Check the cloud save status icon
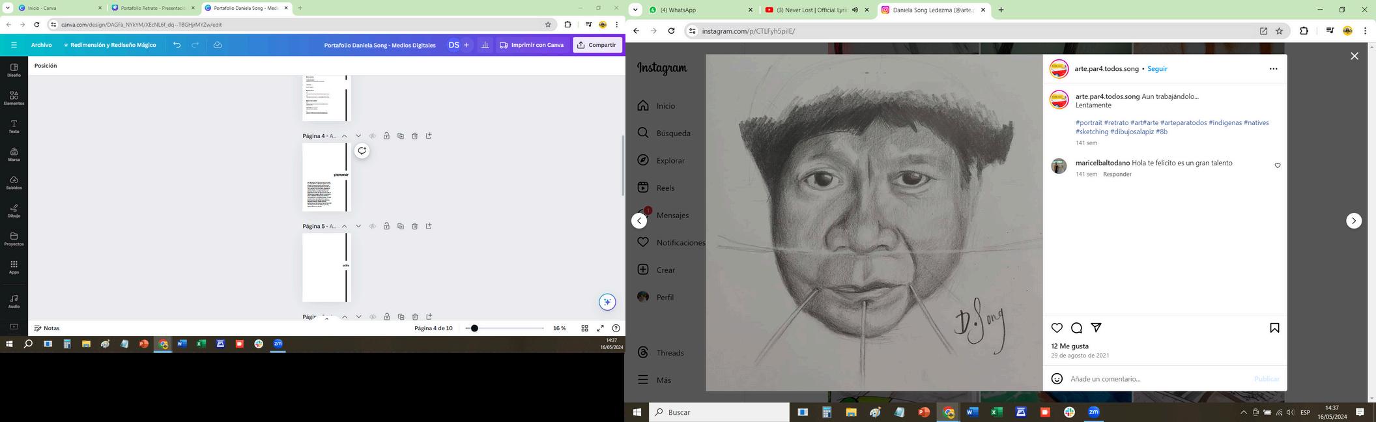The width and height of the screenshot is (1376, 422). tap(218, 45)
